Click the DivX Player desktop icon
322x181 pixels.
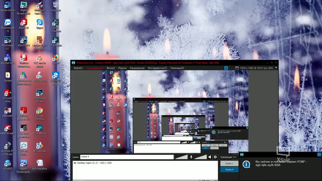[x=56, y=42]
